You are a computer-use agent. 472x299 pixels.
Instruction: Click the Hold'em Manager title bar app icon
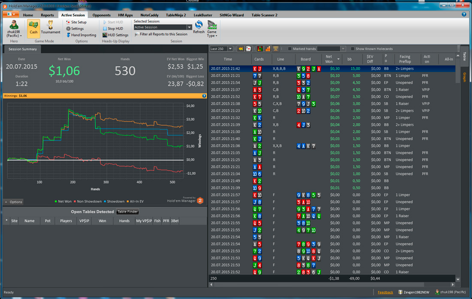pos(5,6)
